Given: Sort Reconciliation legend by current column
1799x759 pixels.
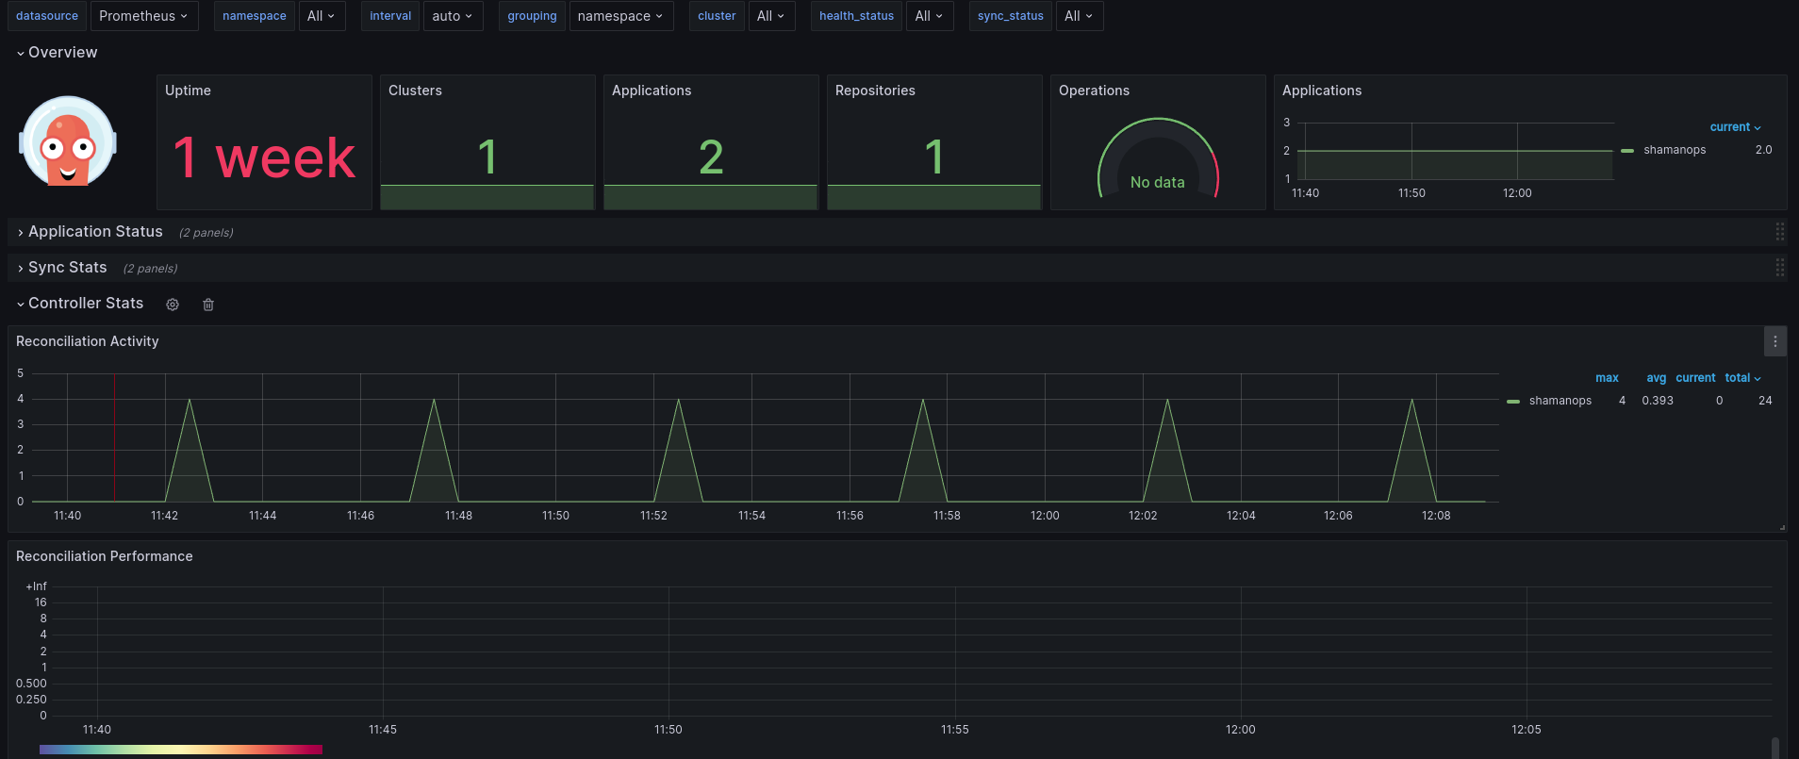Looking at the screenshot, I should point(1695,378).
